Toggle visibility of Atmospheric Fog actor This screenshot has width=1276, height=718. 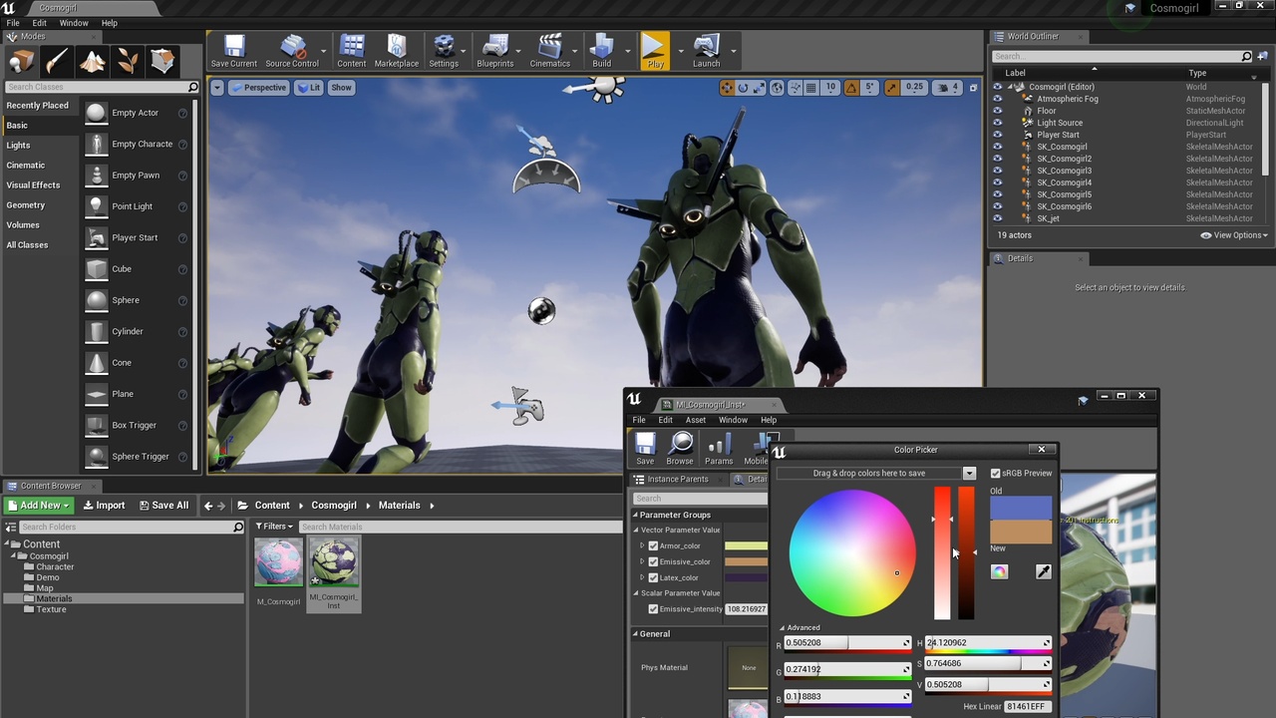(x=997, y=99)
